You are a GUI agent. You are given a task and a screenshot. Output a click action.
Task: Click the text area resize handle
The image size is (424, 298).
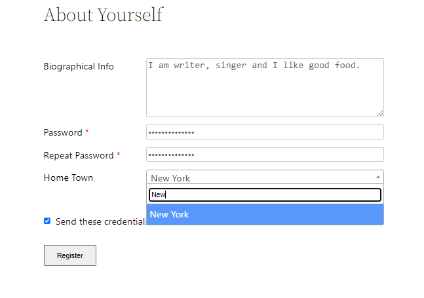(x=379, y=113)
